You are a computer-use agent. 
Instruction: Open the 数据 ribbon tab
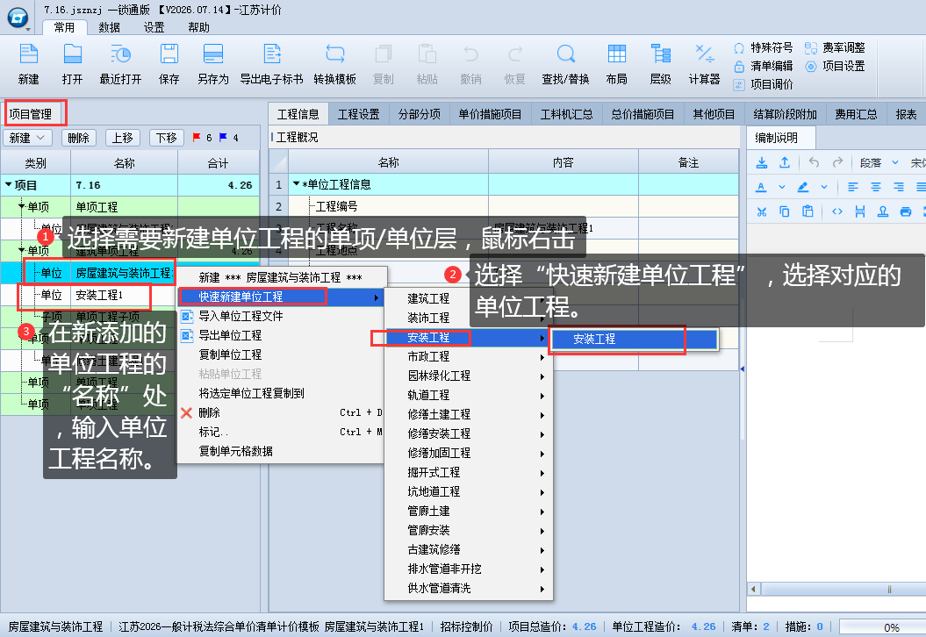(109, 27)
